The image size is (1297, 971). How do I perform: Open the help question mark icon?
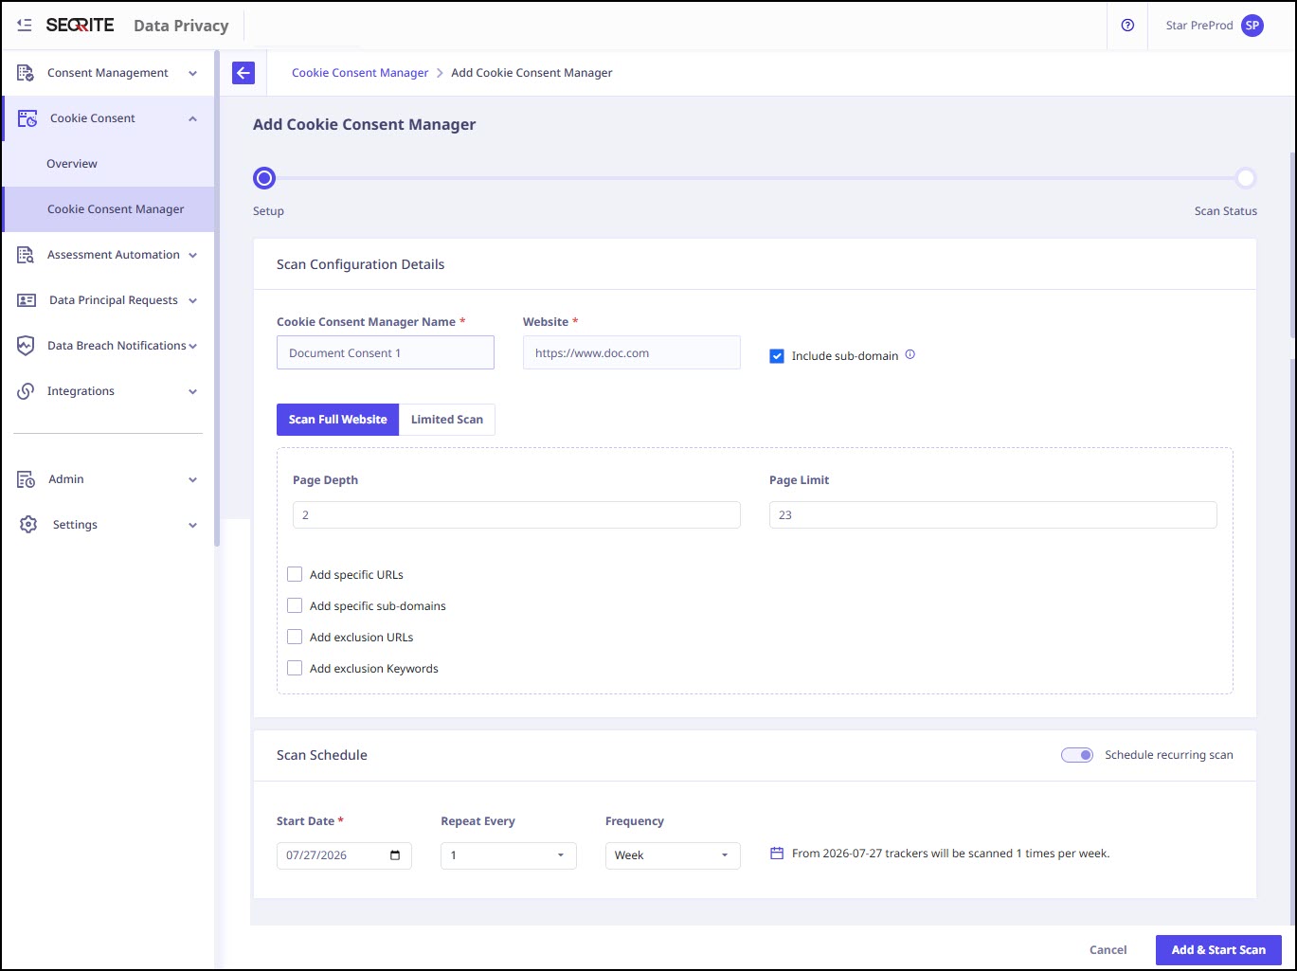click(1127, 26)
